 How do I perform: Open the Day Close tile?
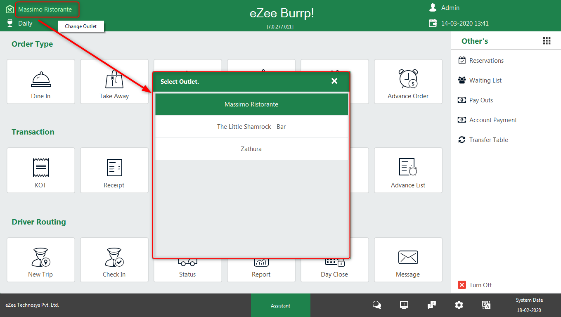[334, 271]
